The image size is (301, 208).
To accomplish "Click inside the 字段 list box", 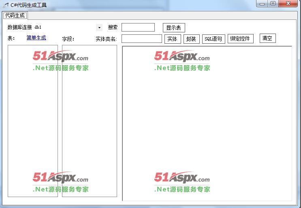I will click(90, 121).
